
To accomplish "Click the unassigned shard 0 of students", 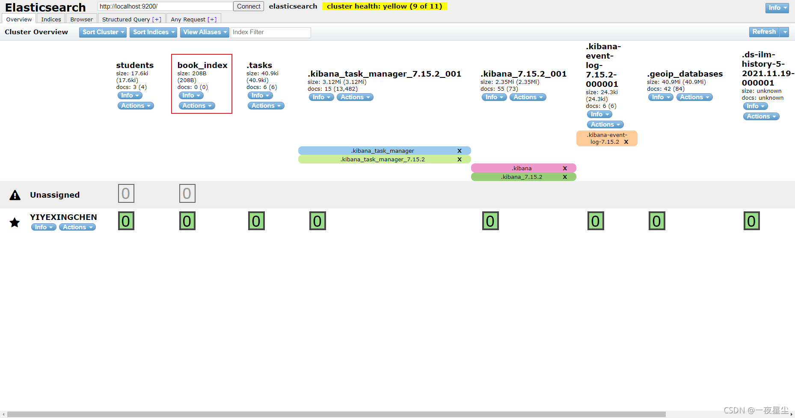I will pos(126,193).
